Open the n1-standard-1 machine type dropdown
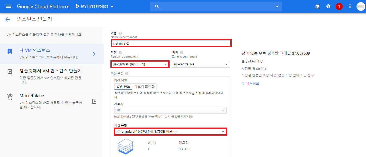The height and width of the screenshot is (157, 366). 170,132
